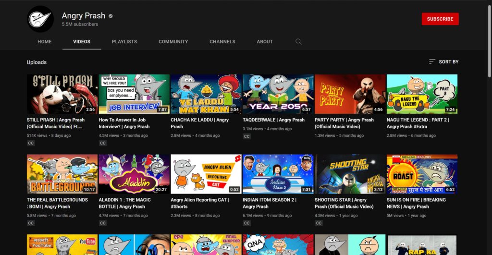The image size is (492, 255).
Task: Open TAQDEERWALE video title
Action: (x=273, y=120)
